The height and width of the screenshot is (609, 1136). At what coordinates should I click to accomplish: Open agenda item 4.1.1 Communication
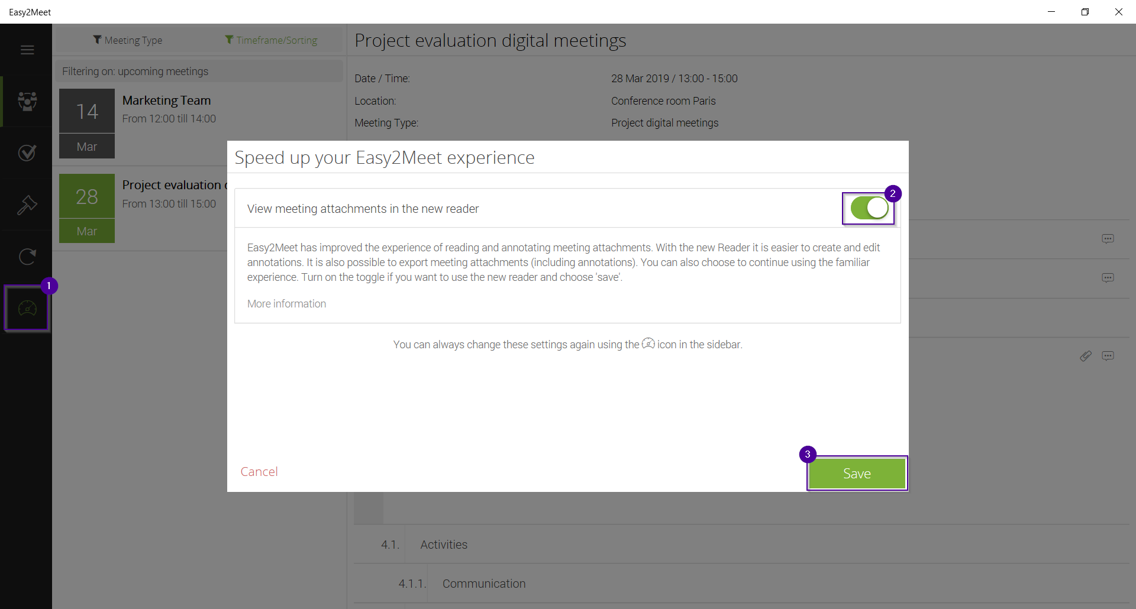483,584
